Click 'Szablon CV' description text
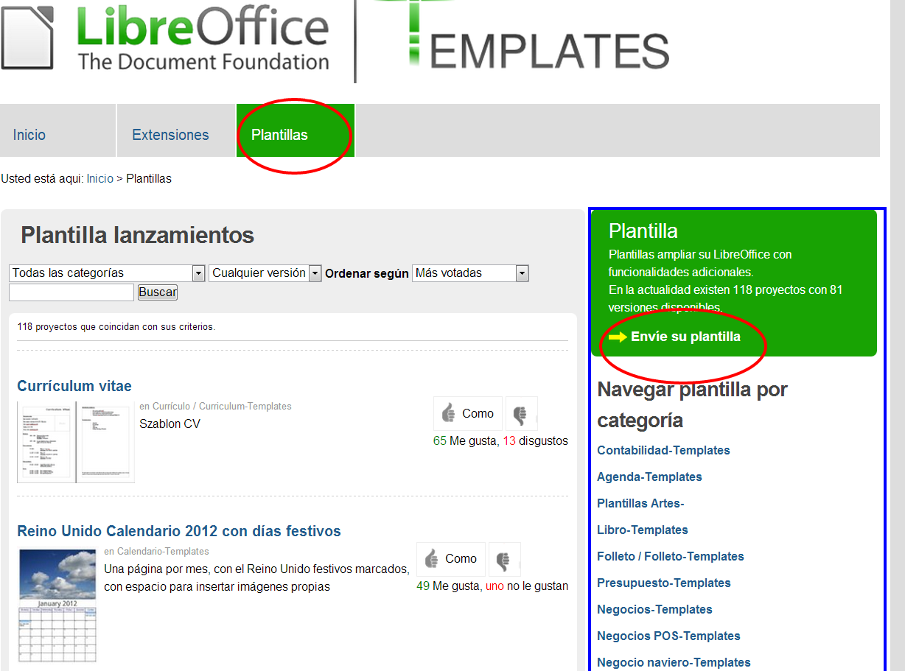Image resolution: width=905 pixels, height=671 pixels. [x=170, y=424]
